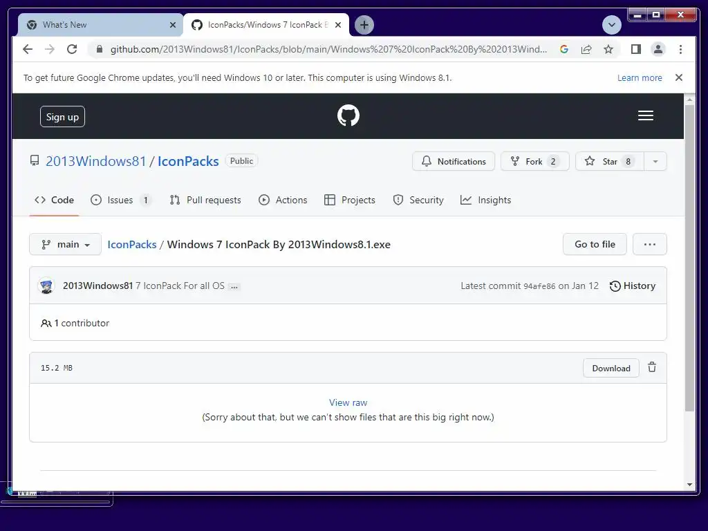708x531 pixels.
Task: Open the main branch selector dropdown
Action: click(65, 244)
